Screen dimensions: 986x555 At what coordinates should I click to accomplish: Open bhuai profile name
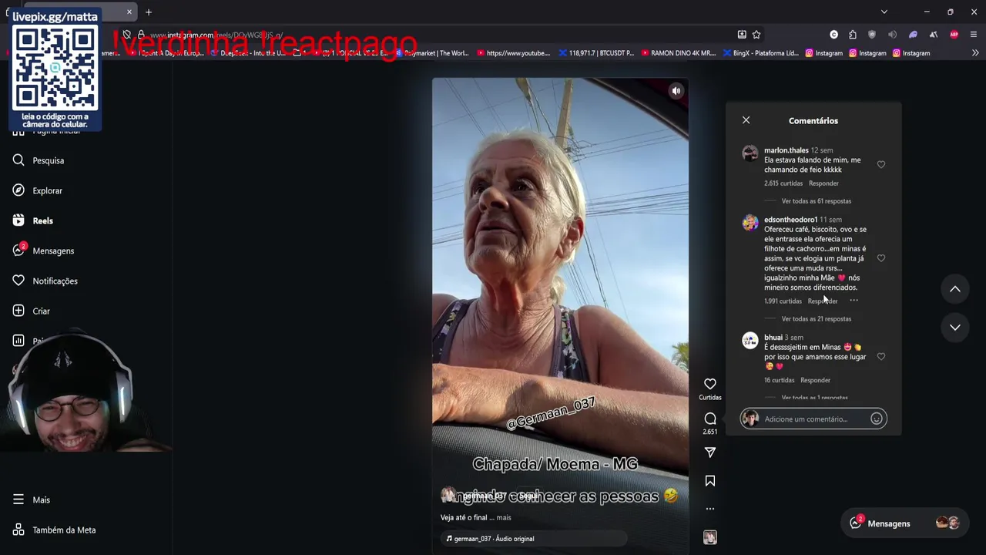773,338
